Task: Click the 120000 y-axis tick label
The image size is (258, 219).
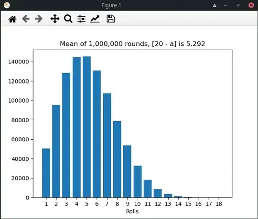Action: click(x=19, y=81)
